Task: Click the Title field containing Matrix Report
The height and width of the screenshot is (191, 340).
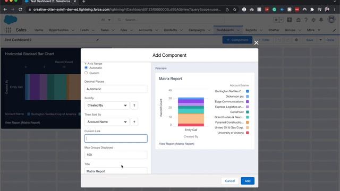Action: 116,171
